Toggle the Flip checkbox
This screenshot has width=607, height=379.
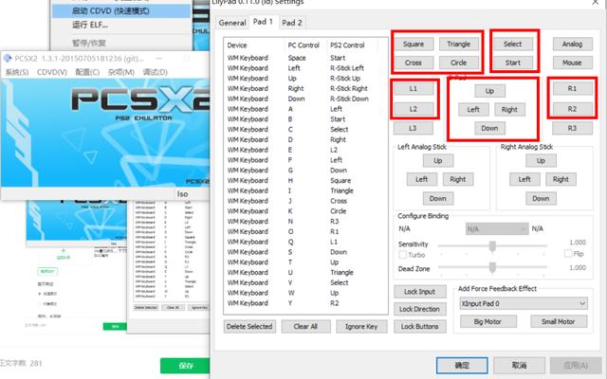click(567, 255)
